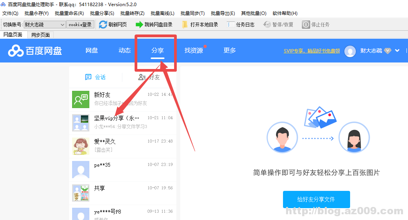Screen dimensions: 408x220
Task: Open the task log icon (任务日志)
Action: (x=230, y=25)
